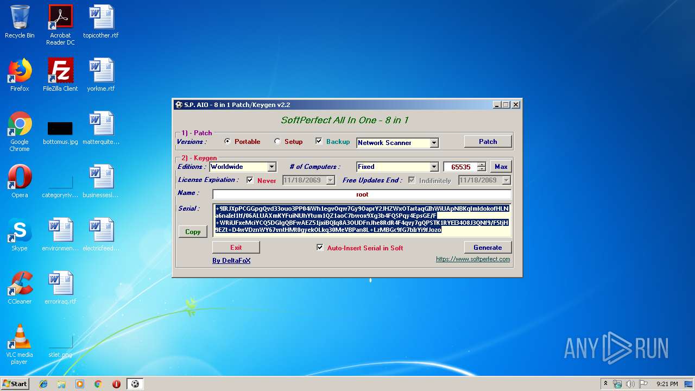Open media player taskbar icon

[x=80, y=384]
